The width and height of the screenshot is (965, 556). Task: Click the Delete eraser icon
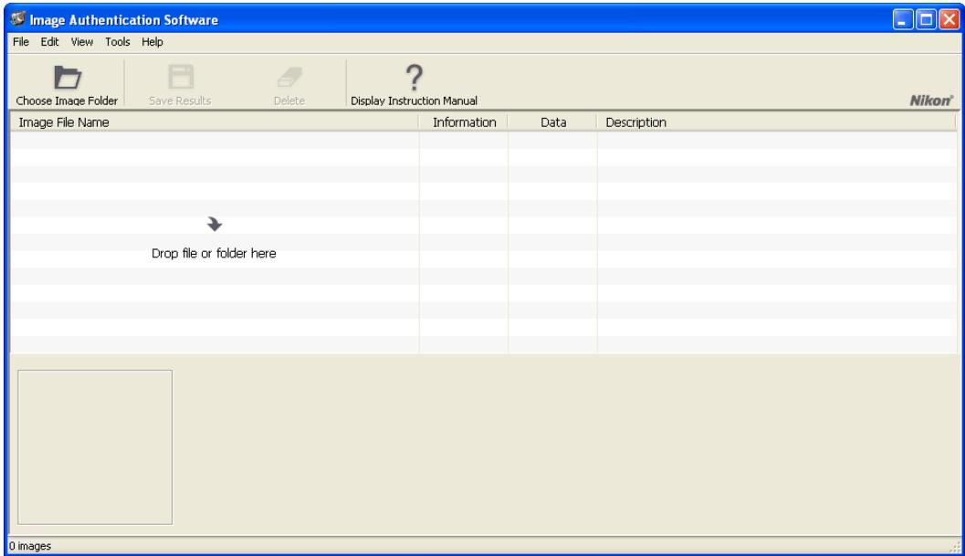coord(289,78)
